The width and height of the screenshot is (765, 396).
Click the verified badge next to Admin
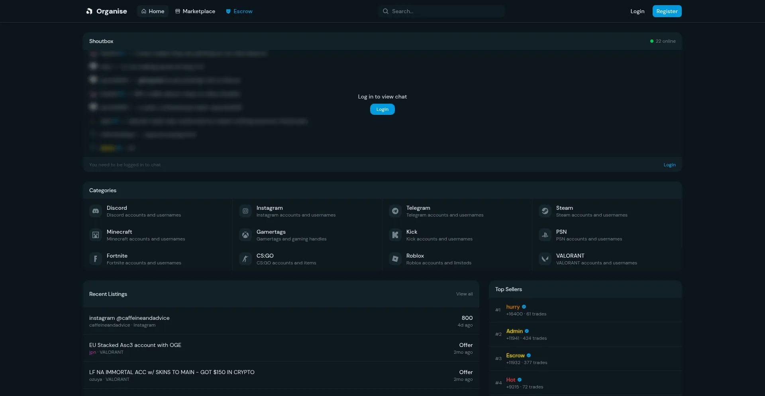point(527,331)
